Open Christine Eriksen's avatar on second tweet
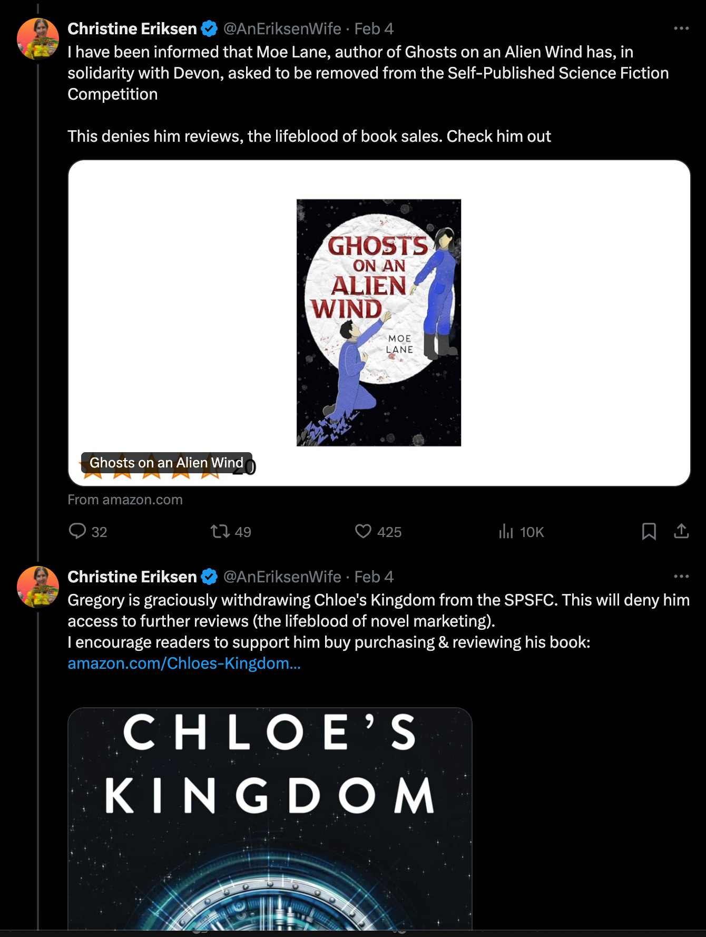Image resolution: width=706 pixels, height=937 pixels. pos(38,587)
